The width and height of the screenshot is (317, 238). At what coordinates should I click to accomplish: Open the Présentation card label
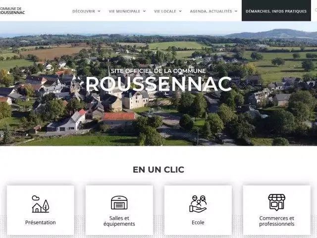click(x=41, y=223)
